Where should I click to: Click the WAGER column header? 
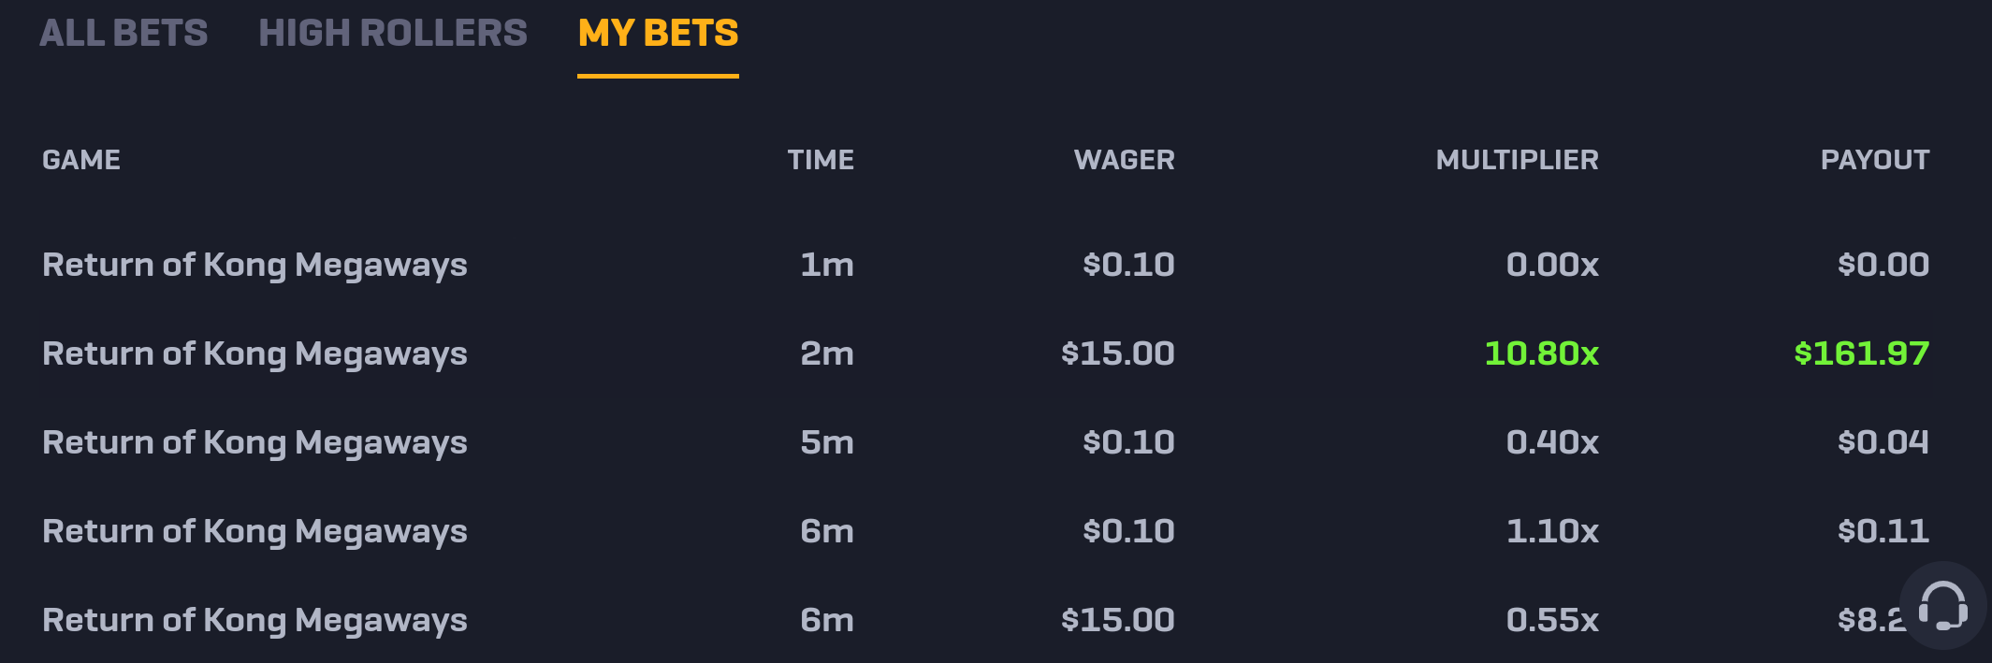[1124, 160]
